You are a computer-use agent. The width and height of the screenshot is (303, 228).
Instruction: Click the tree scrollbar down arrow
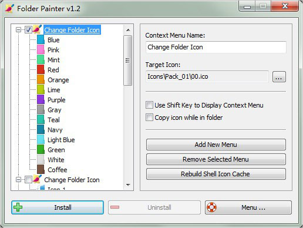[128, 185]
